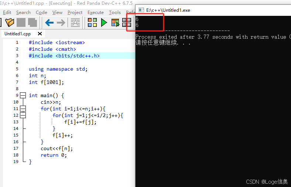Click the 'int n;' declaration line

(x=38, y=76)
